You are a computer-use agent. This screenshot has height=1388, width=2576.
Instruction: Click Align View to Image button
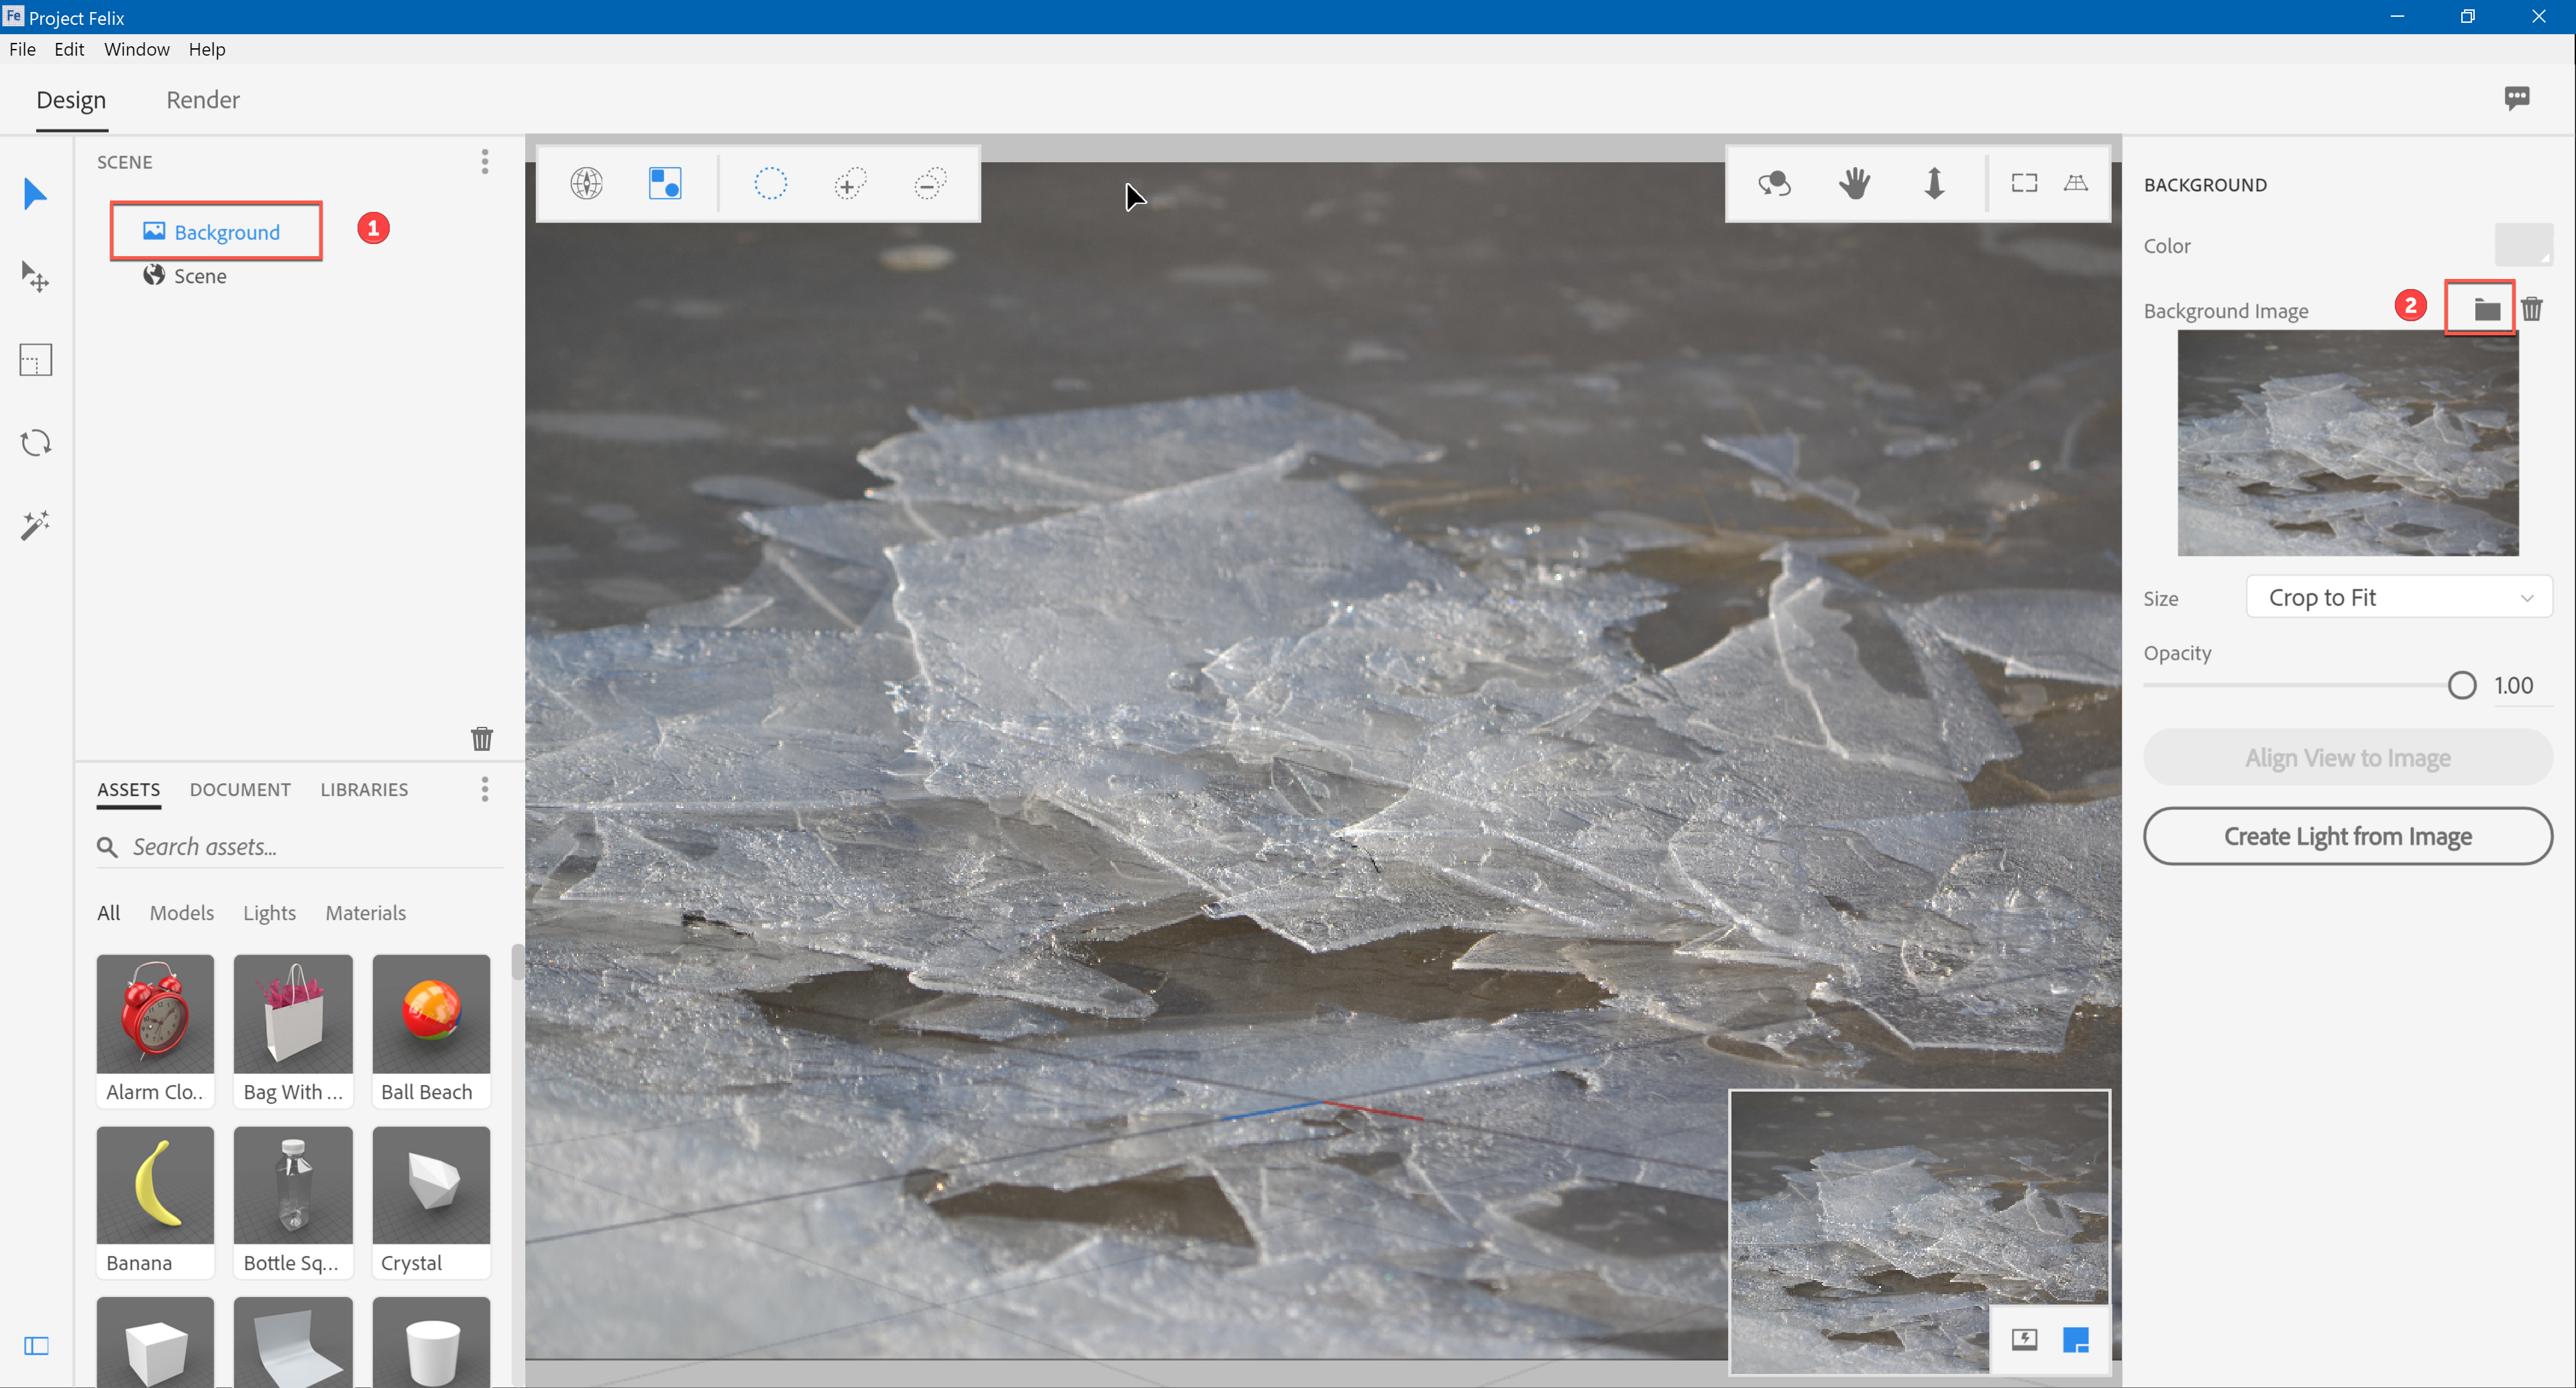coord(2348,758)
